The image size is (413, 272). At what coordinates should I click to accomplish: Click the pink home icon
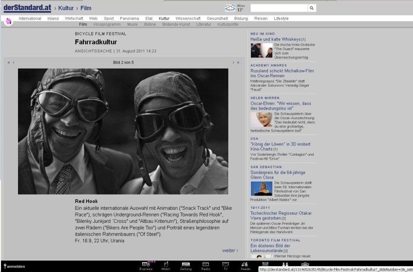8,21
